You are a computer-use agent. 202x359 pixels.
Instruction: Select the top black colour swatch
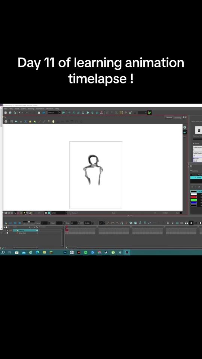click(194, 191)
